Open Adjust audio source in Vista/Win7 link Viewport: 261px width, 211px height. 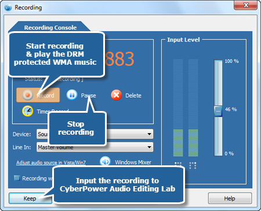51,162
